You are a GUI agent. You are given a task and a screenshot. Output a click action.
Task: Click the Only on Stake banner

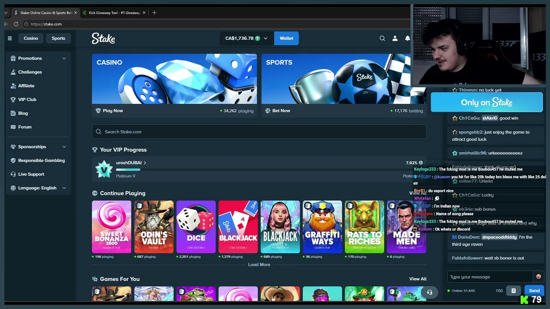[x=487, y=103]
